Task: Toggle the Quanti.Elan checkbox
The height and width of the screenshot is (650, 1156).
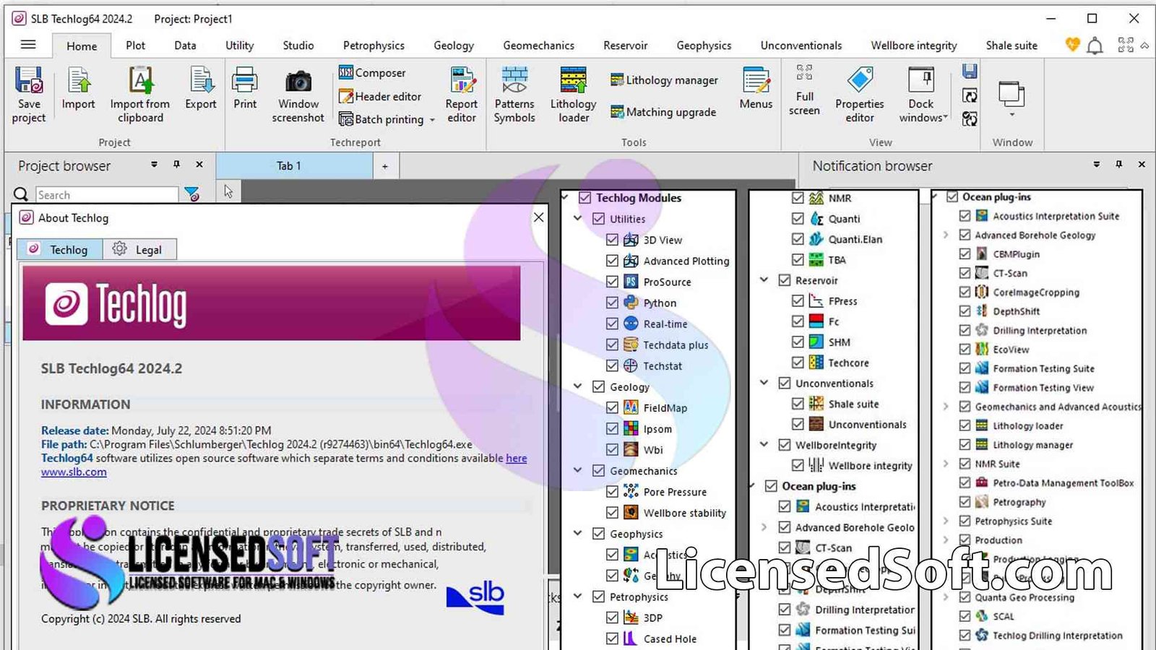Action: click(x=798, y=239)
